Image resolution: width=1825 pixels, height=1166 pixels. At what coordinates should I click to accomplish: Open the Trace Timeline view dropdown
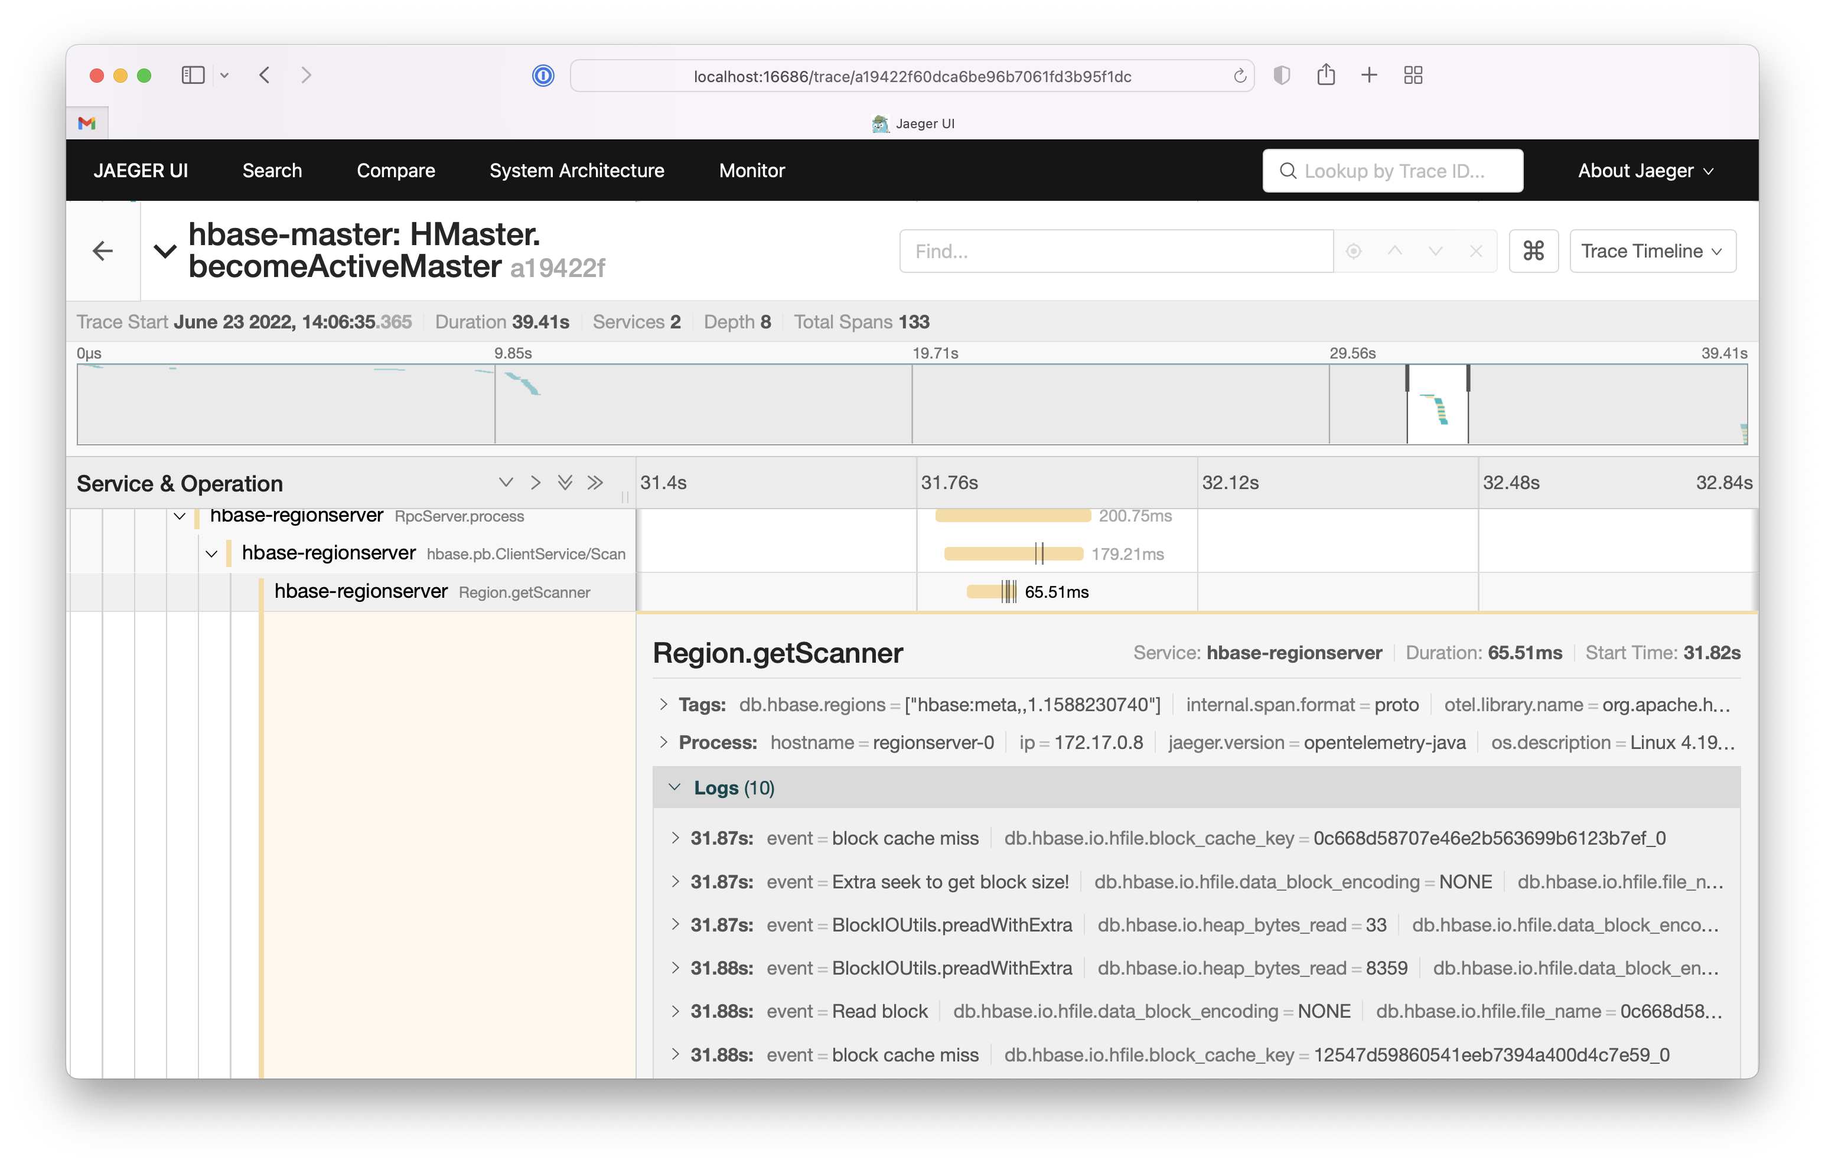pos(1652,251)
